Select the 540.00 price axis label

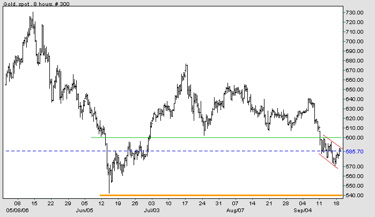pyautogui.click(x=355, y=195)
